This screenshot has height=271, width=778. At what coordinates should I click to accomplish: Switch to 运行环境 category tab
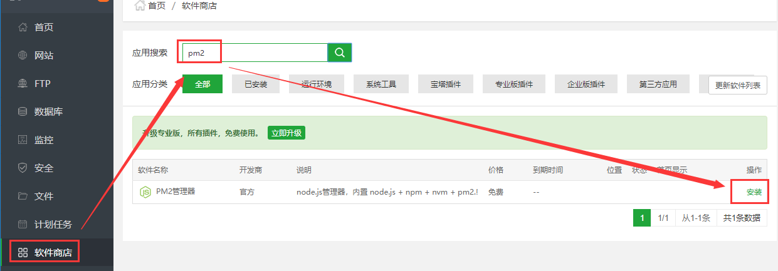(317, 84)
